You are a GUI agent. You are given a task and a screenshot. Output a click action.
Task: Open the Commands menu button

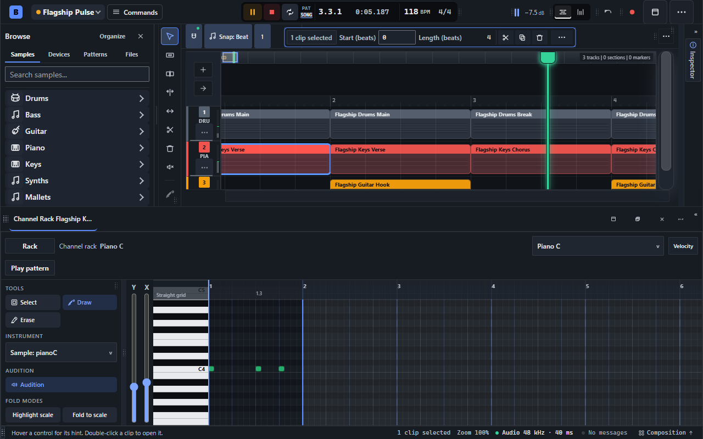tap(135, 12)
